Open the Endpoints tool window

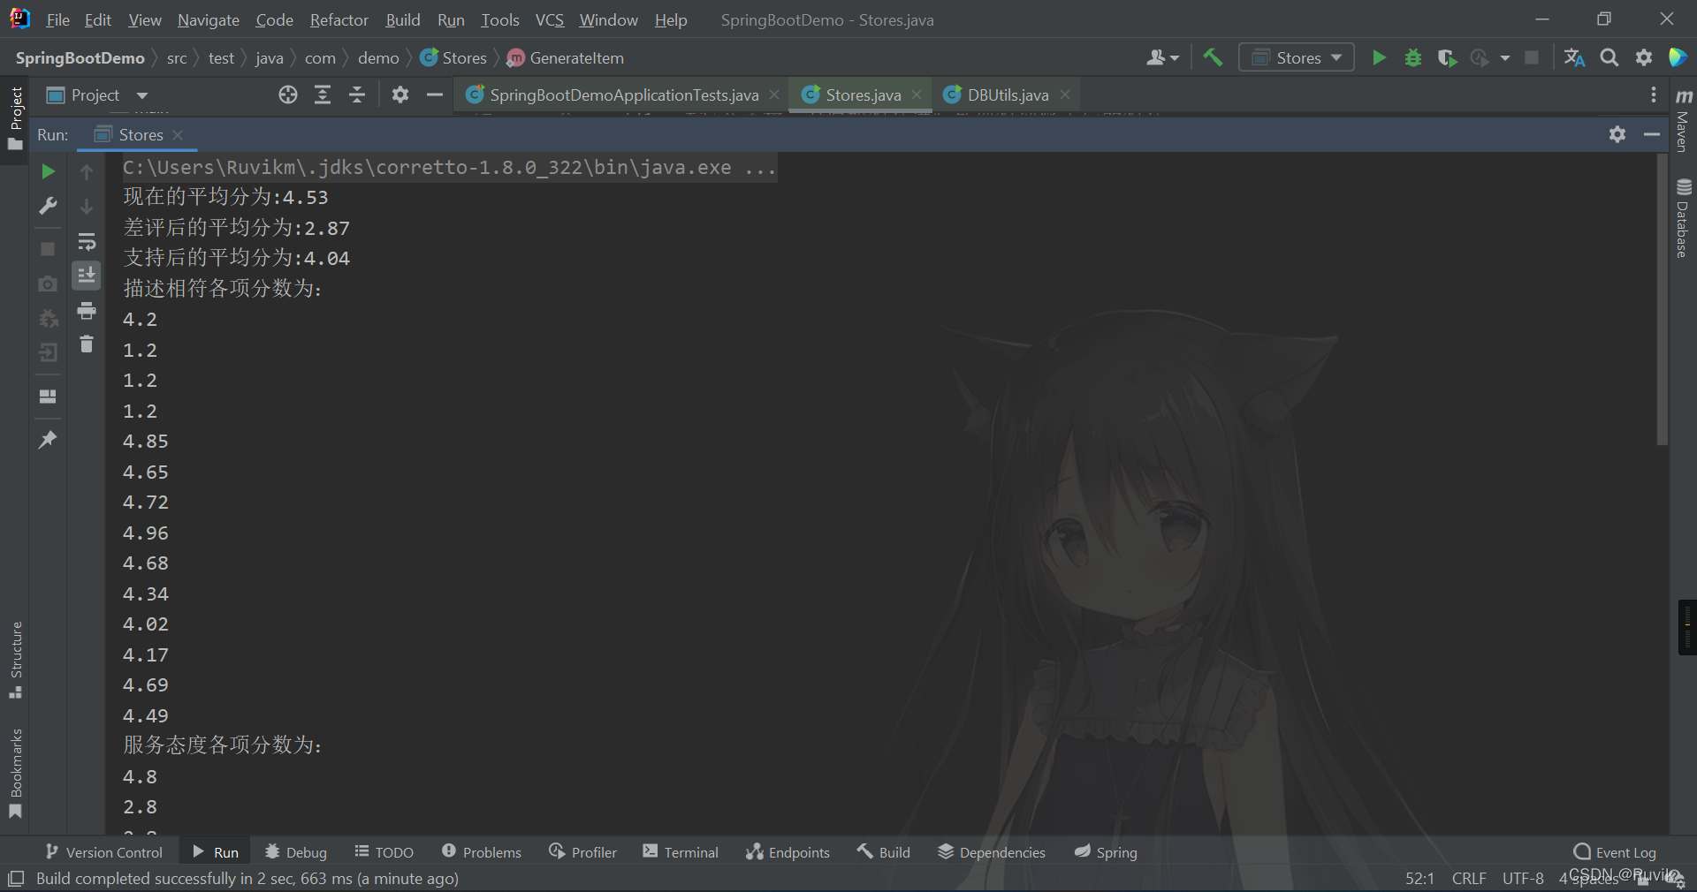[x=788, y=852]
